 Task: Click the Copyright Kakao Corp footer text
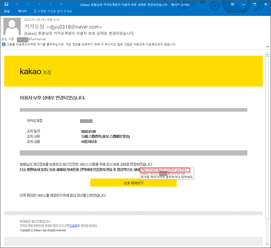click(43, 230)
